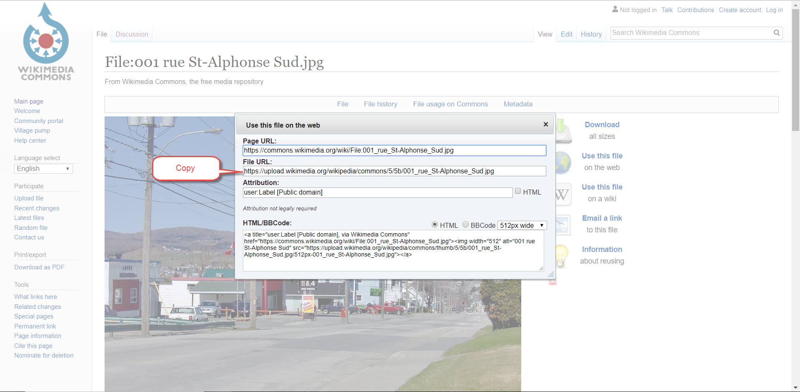The height and width of the screenshot is (392, 800).
Task: Switch to the Metadata tab
Action: coord(518,104)
